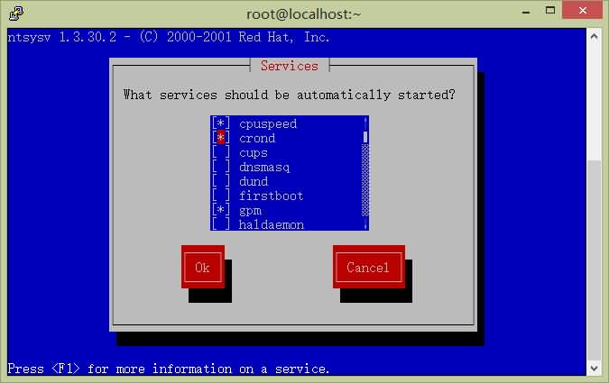
Task: Enable the cups service checkbox
Action: point(220,152)
